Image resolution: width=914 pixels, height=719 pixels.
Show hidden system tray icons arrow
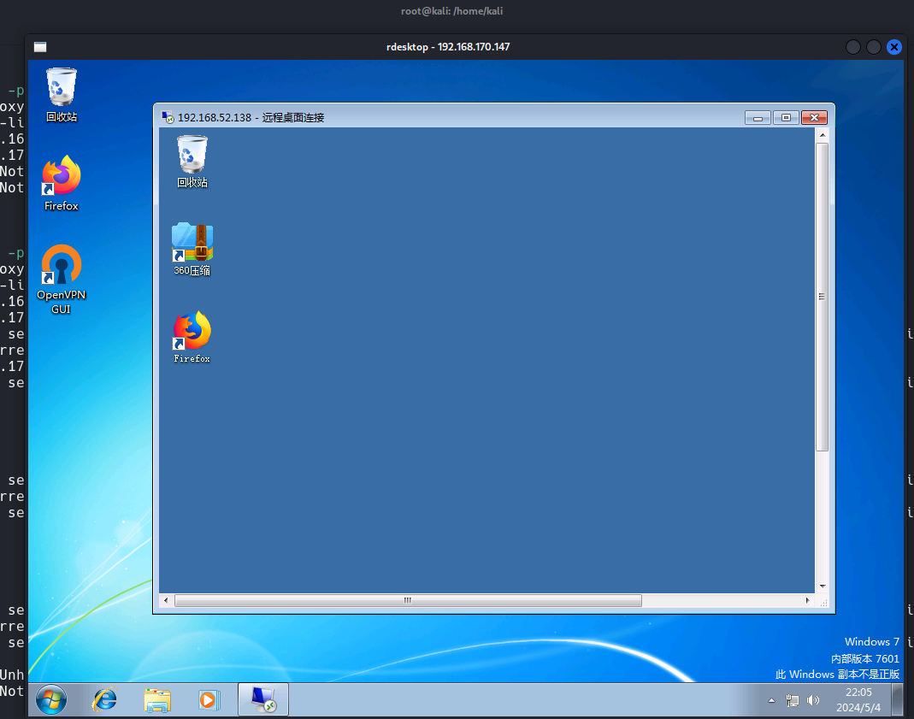[771, 700]
